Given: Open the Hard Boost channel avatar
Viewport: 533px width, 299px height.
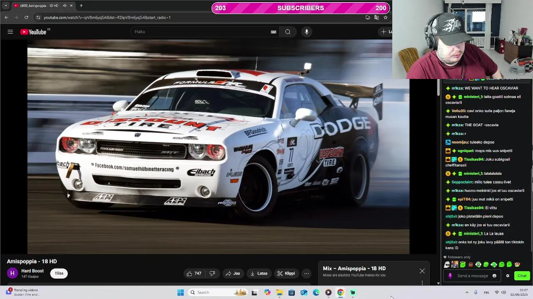Looking at the screenshot, I should [x=12, y=273].
